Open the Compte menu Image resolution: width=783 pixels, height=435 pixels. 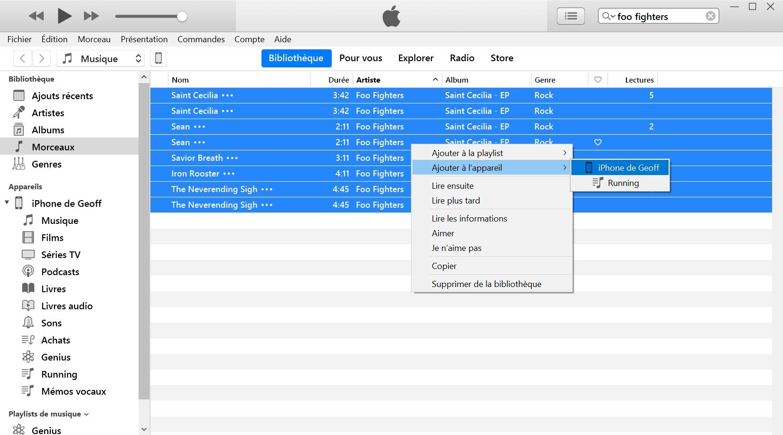tap(250, 39)
